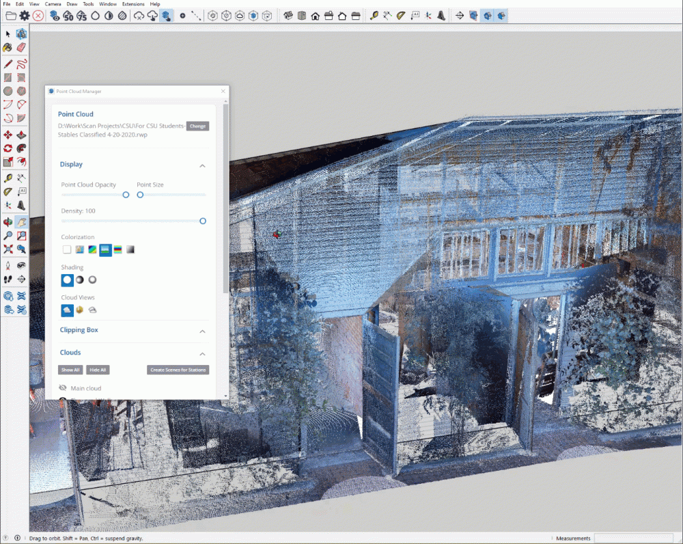Activate the Paint Bucket tool

point(8,47)
